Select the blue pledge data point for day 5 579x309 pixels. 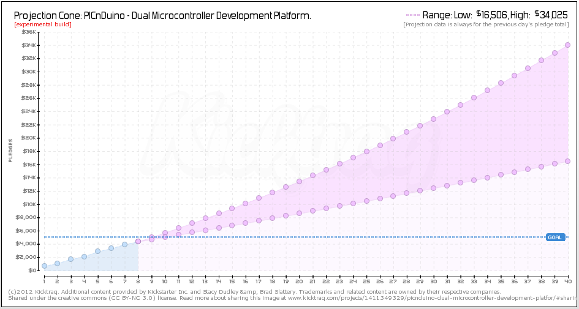coord(98,251)
